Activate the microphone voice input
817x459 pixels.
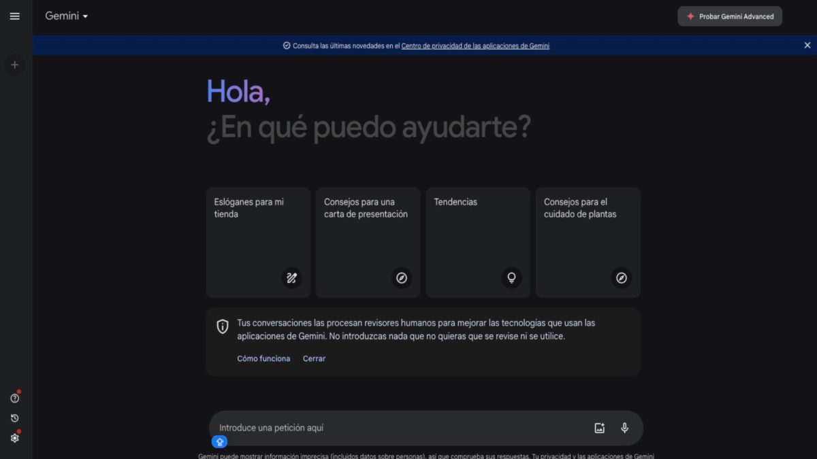click(624, 428)
